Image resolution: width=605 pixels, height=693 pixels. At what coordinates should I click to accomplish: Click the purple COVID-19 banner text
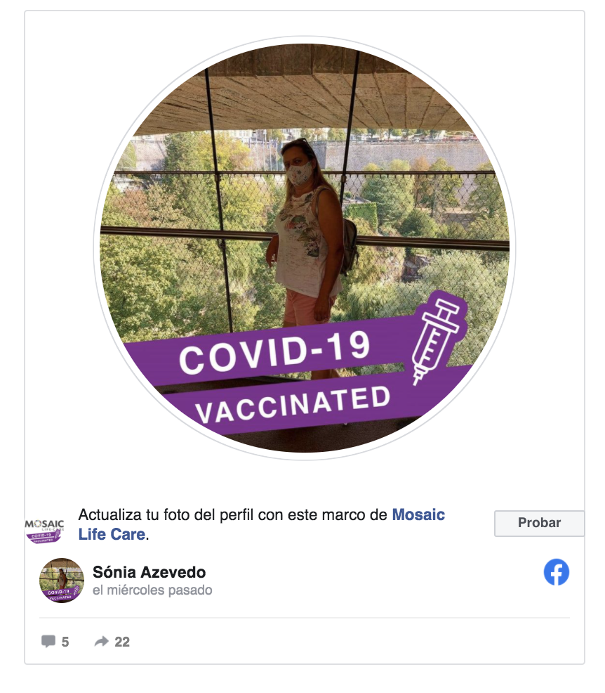[x=274, y=351]
